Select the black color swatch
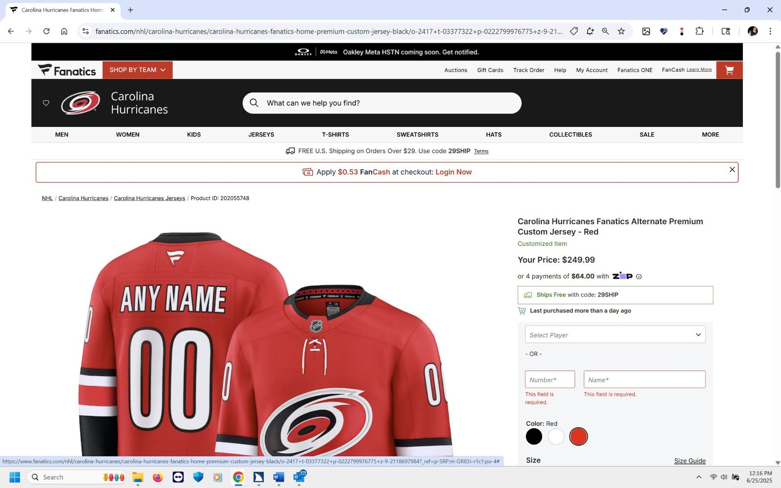The image size is (781, 488). tap(534, 436)
